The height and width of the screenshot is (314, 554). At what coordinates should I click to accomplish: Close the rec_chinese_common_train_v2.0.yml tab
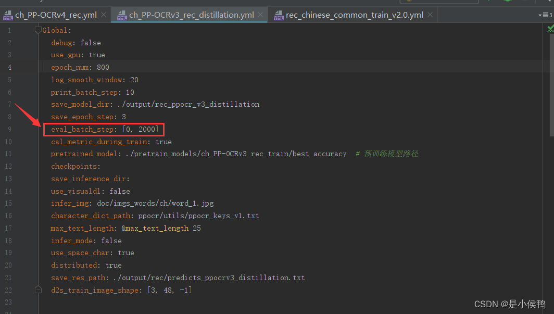[430, 15]
